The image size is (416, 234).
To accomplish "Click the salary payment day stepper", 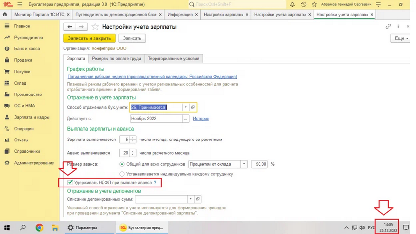I will click(x=133, y=140).
